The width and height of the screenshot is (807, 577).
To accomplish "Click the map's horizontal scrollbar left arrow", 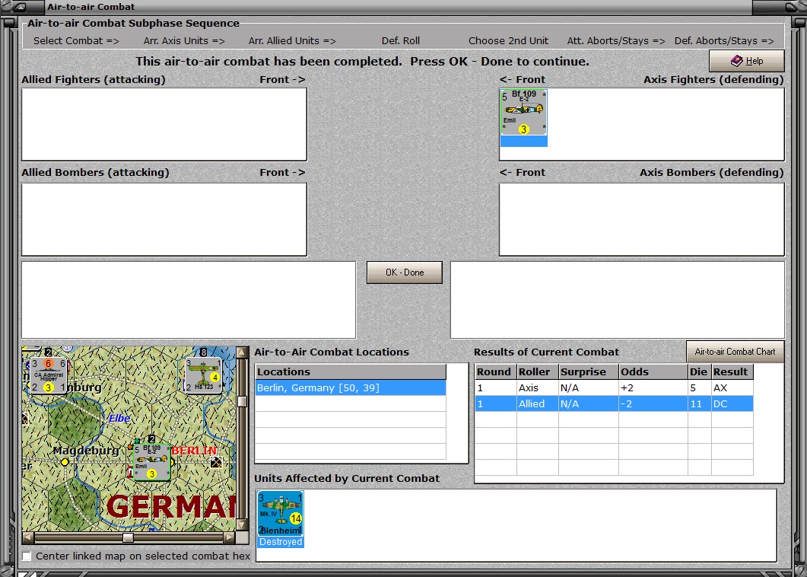I will (28, 538).
